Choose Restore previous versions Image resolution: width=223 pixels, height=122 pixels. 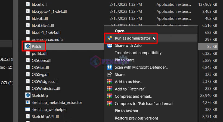coord(136,118)
